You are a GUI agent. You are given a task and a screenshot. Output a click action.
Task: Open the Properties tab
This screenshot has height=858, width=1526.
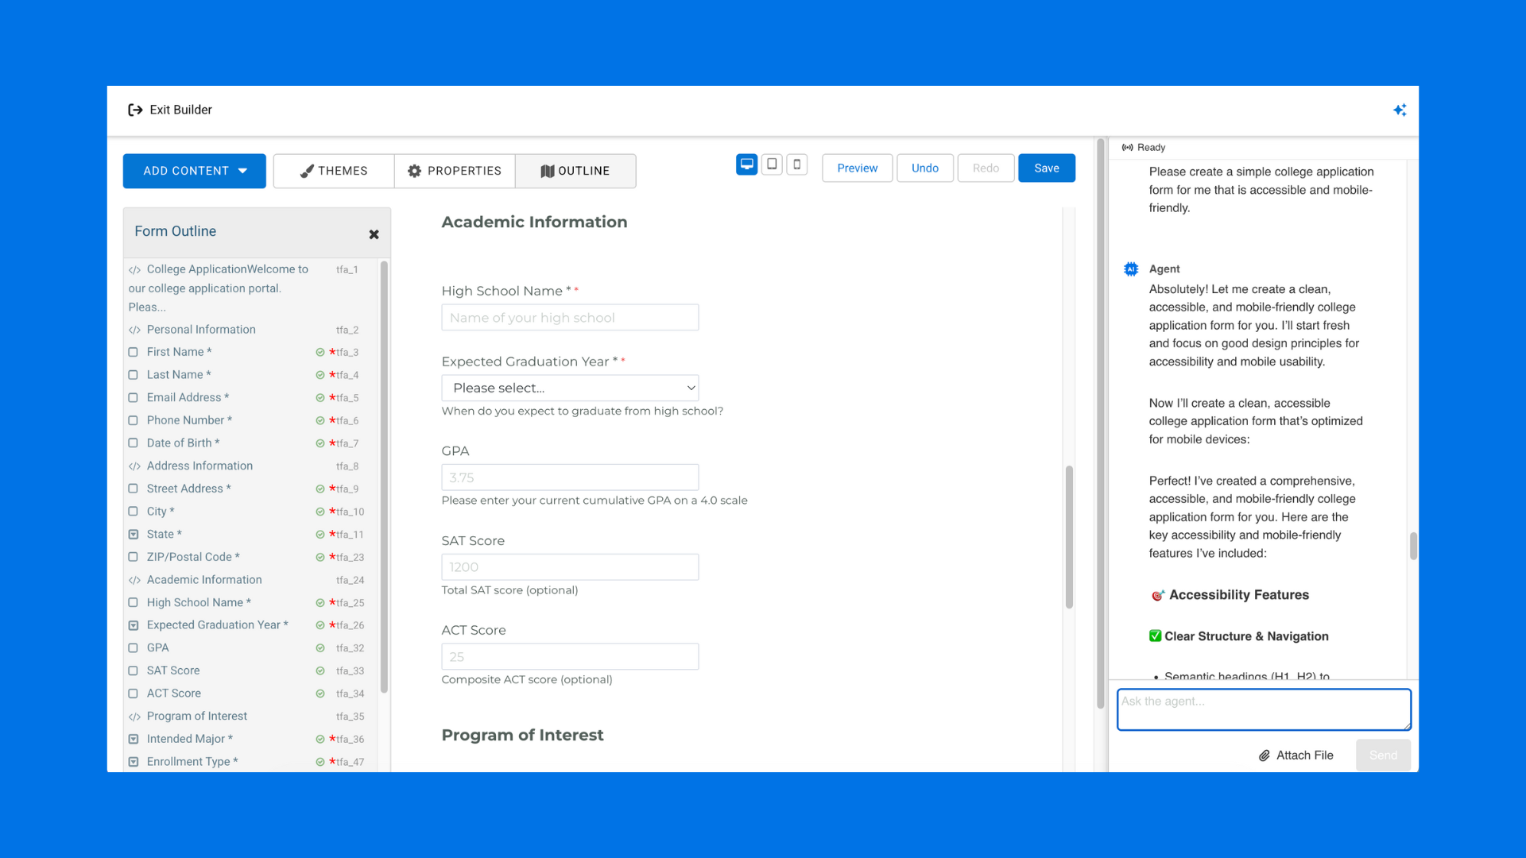455,171
